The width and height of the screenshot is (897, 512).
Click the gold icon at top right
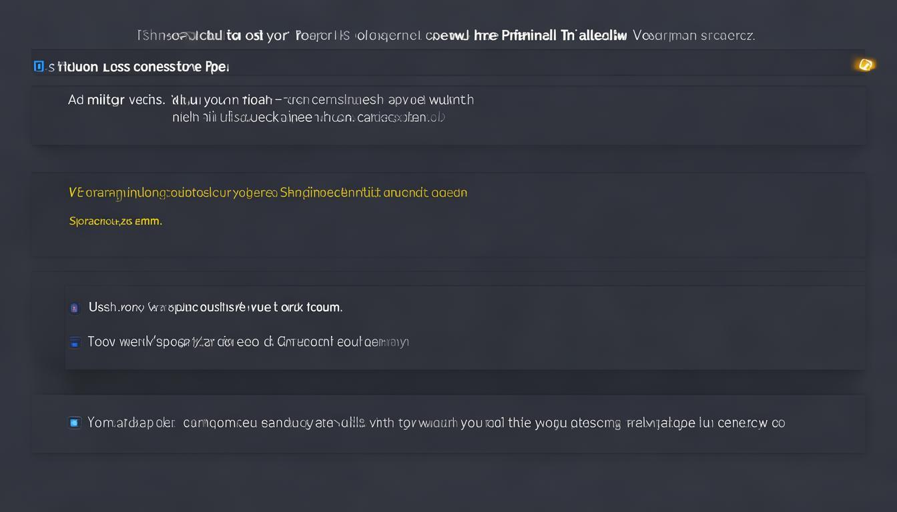pos(865,65)
